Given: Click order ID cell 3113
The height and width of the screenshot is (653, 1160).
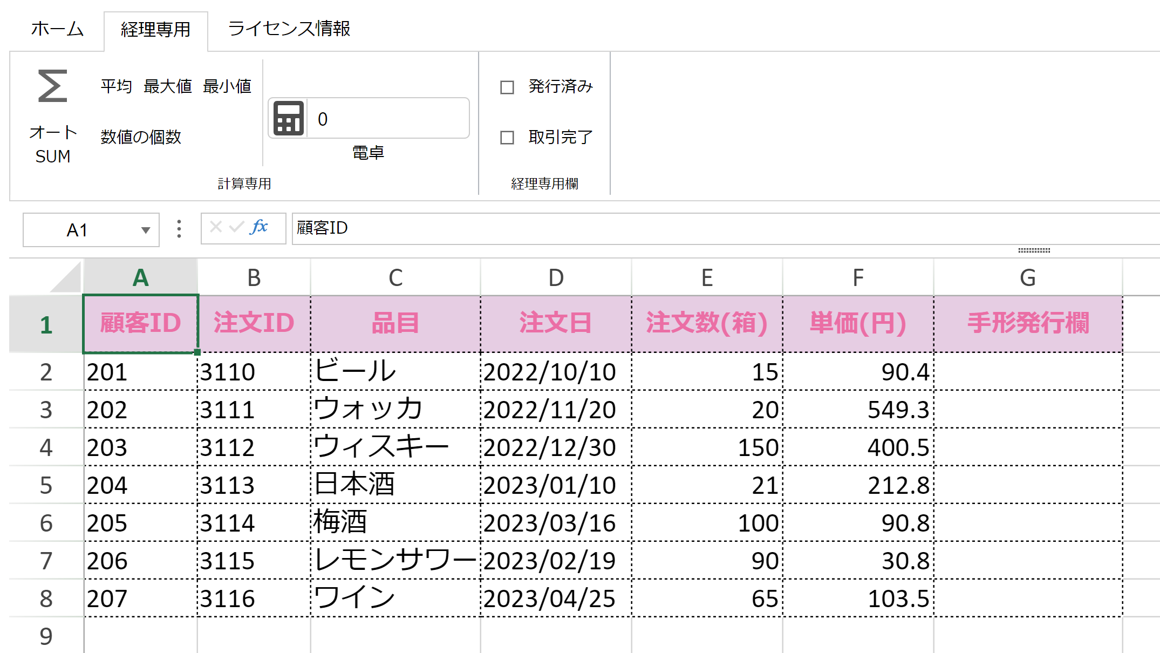Looking at the screenshot, I should (x=254, y=485).
